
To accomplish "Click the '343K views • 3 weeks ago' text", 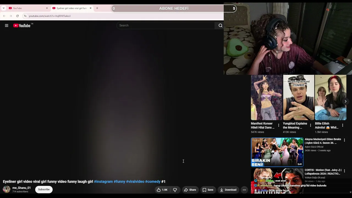I will tap(318, 150).
